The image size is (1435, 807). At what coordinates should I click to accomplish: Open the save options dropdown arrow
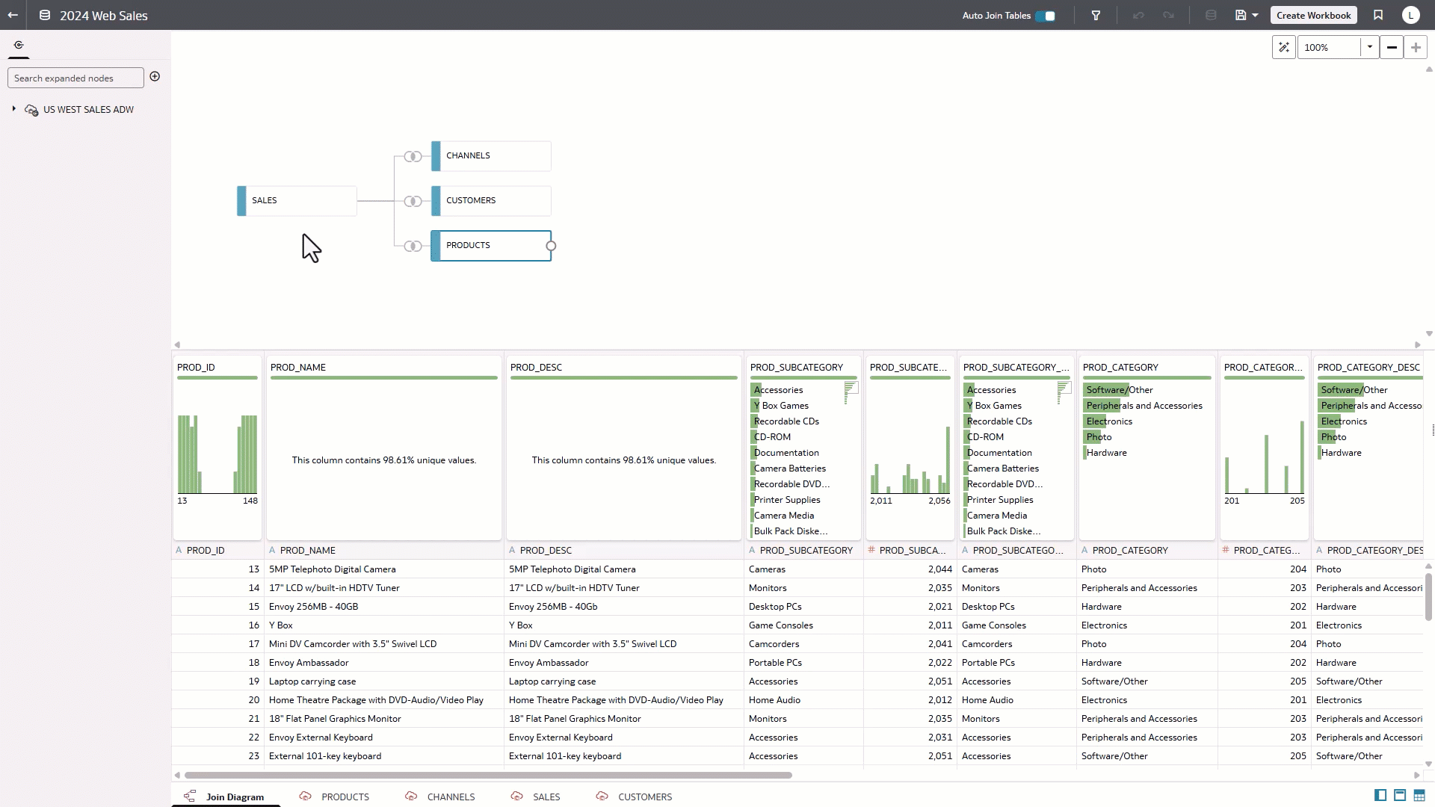click(1253, 15)
